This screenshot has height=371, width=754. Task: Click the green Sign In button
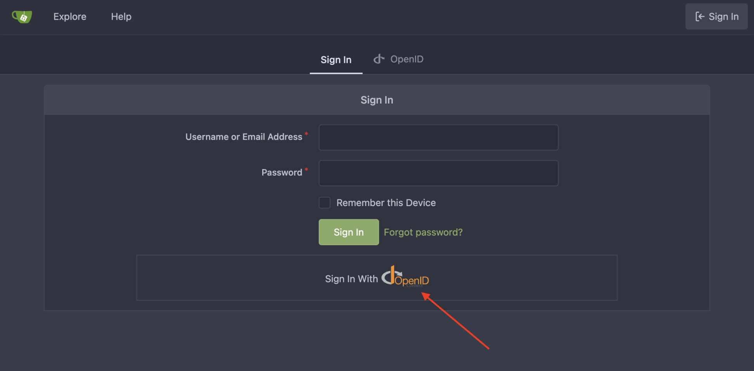348,232
